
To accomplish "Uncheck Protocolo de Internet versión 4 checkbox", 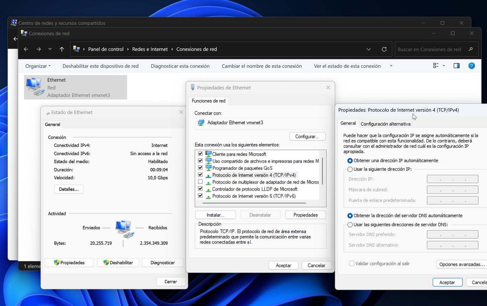I will 200,175.
